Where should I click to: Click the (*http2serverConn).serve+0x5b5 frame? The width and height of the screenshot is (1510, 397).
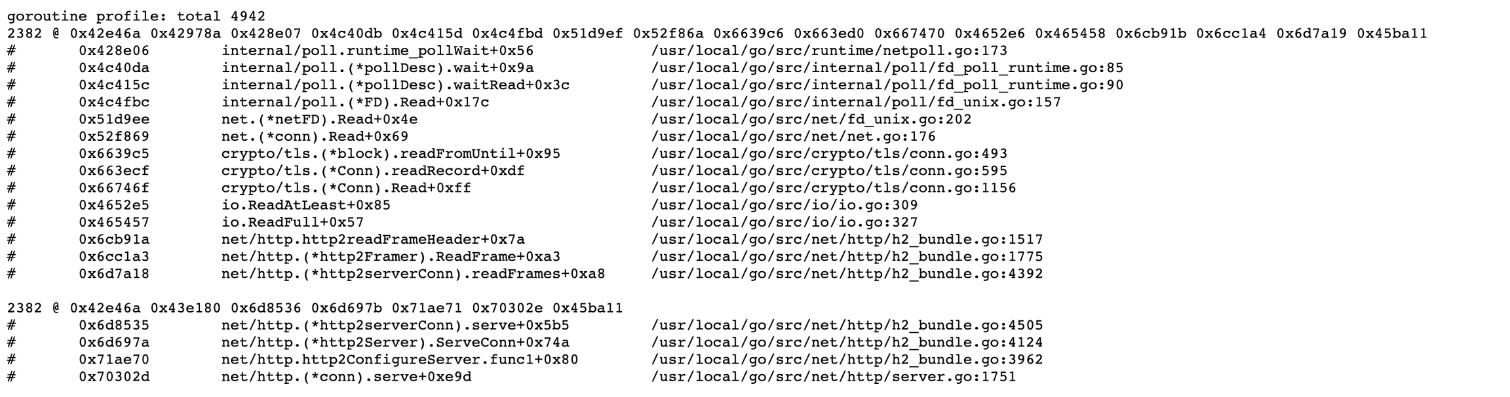[x=395, y=325]
